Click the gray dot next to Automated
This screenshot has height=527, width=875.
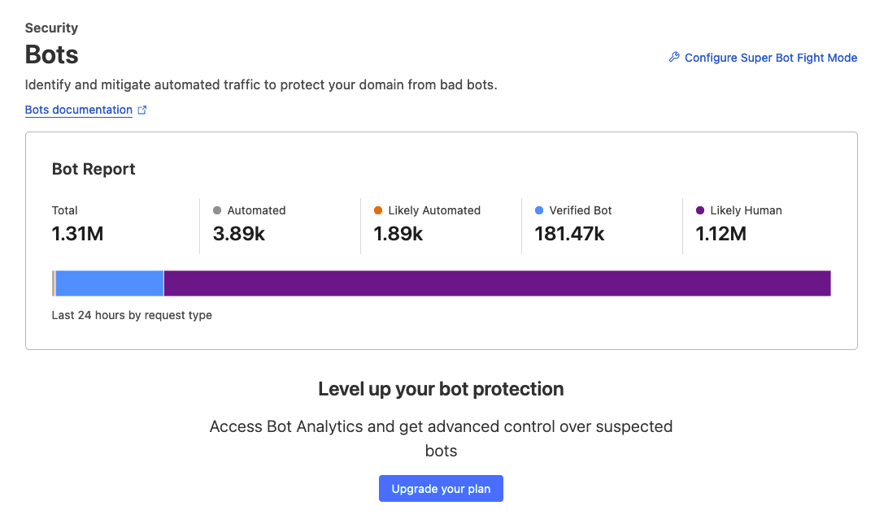217,210
